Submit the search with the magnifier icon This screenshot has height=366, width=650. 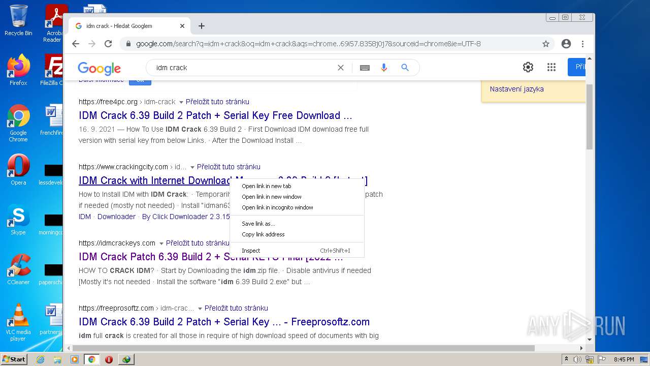[x=405, y=68]
